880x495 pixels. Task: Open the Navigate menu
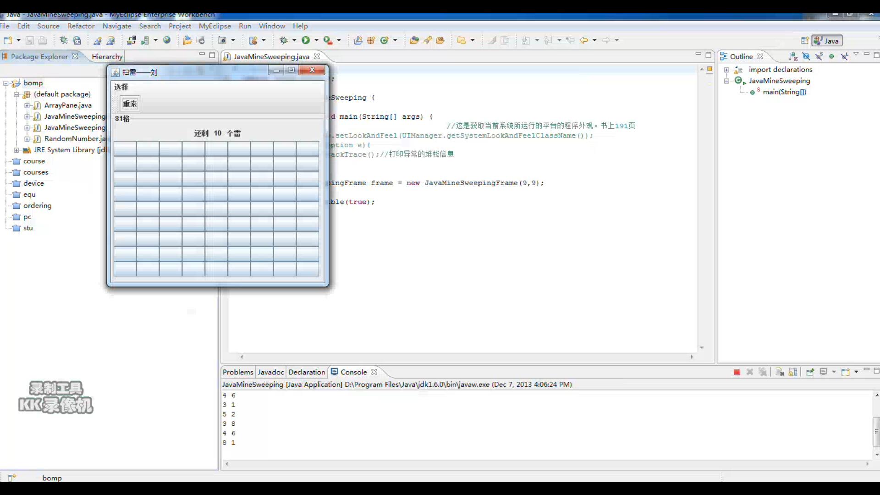116,26
